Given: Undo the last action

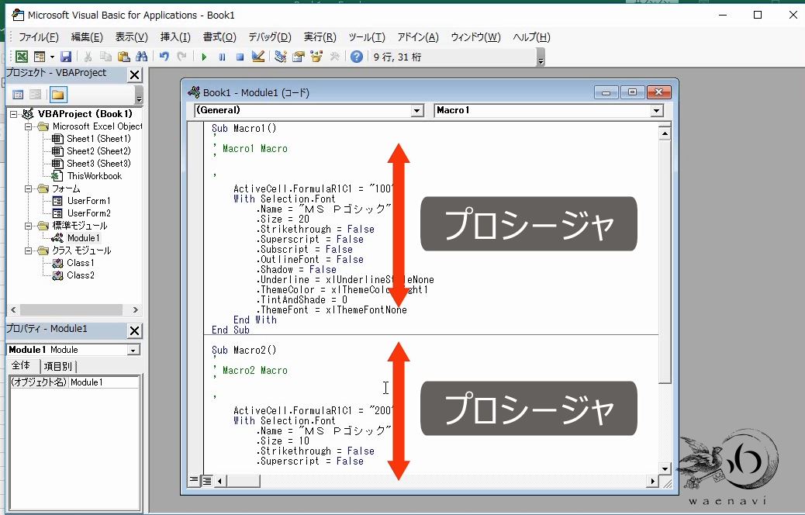Looking at the screenshot, I should tap(164, 57).
